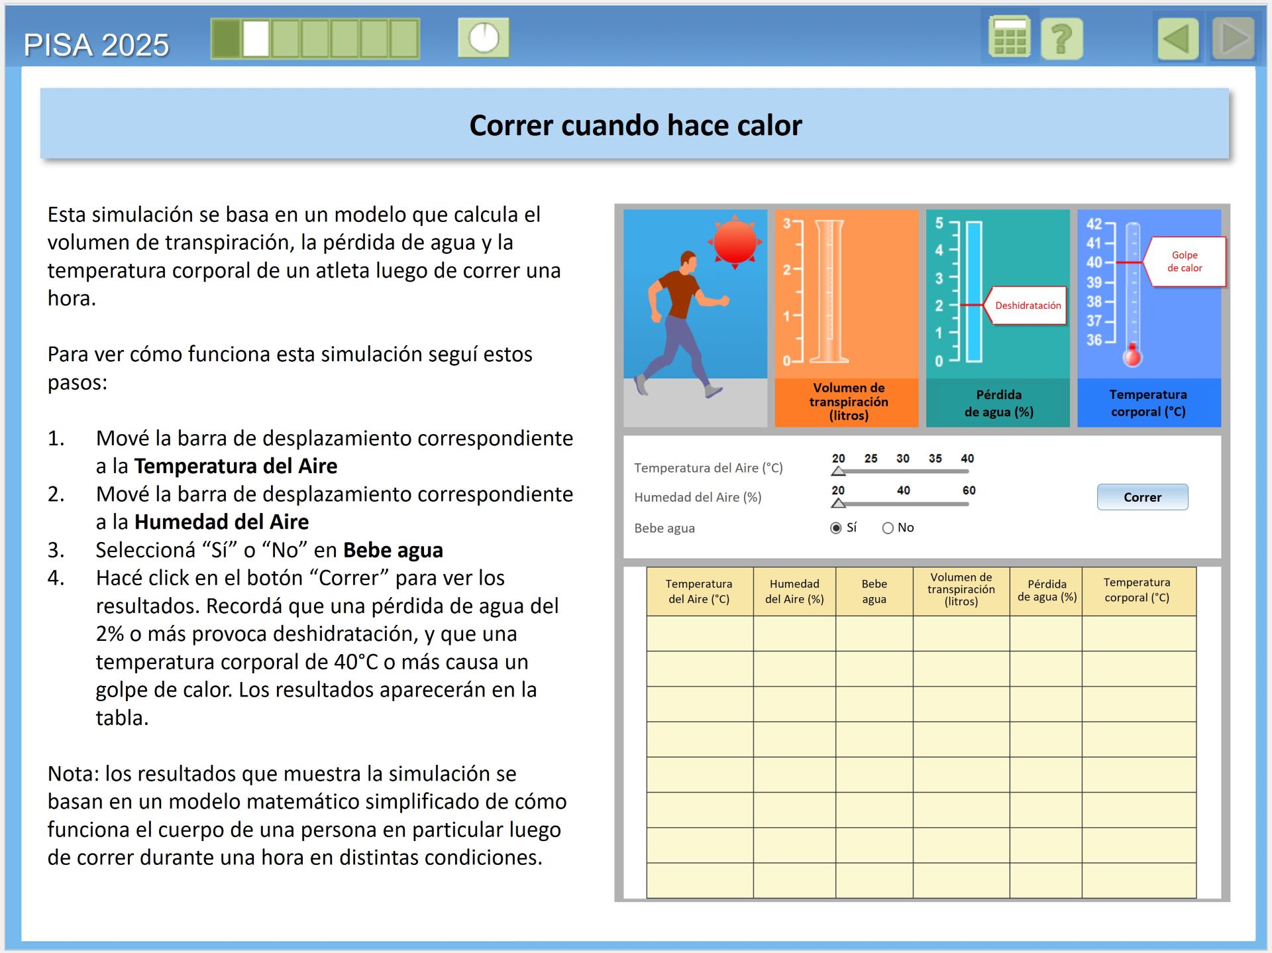Click the Pérdida de agua table header

[1046, 590]
